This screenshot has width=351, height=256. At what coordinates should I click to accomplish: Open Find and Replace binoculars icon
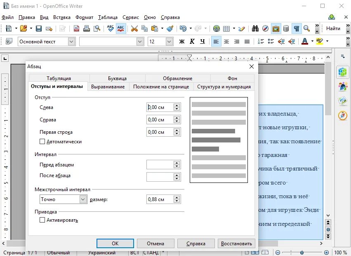tap(255, 28)
